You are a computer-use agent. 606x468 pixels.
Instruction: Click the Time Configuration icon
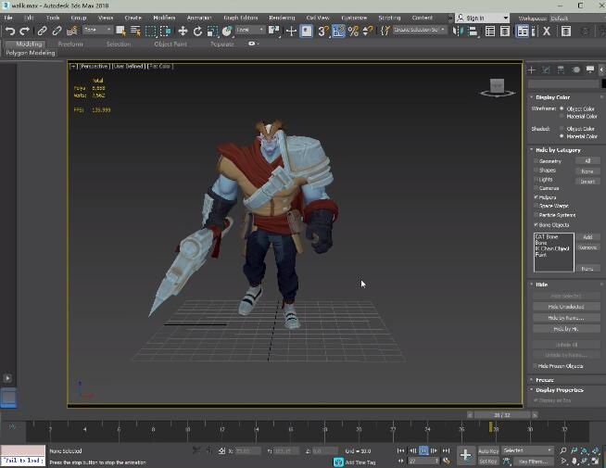pos(447,461)
